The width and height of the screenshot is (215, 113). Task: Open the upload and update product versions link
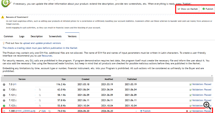[42, 43]
